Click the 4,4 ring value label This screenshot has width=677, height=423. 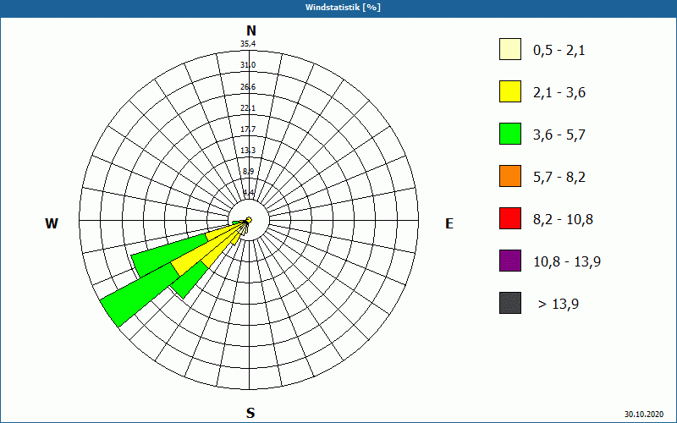248,192
